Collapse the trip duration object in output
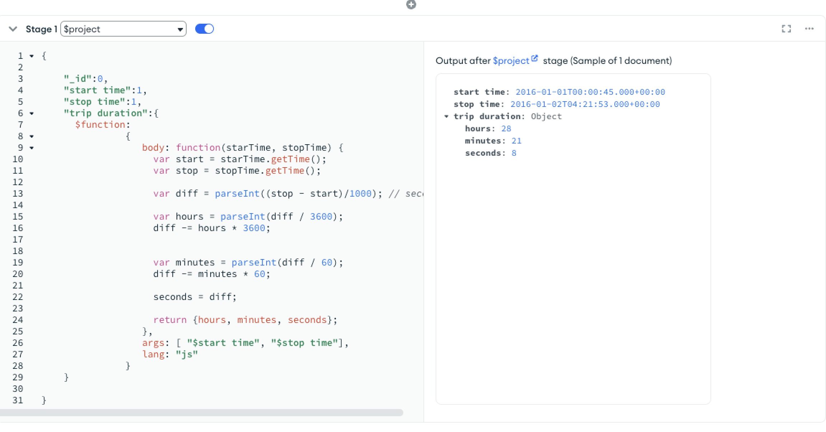The height and width of the screenshot is (432, 826). 447,116
